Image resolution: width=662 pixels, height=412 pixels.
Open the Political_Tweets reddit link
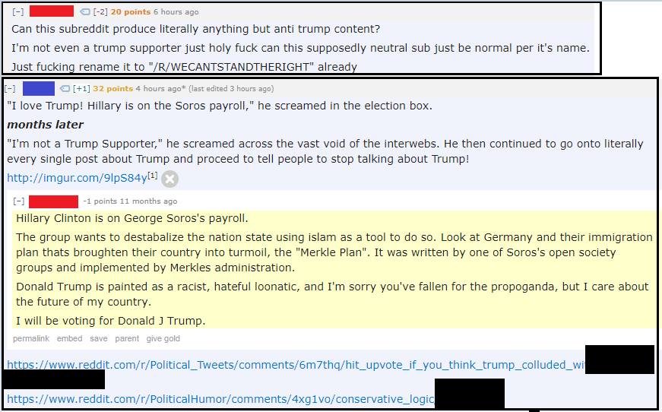[x=296, y=365]
